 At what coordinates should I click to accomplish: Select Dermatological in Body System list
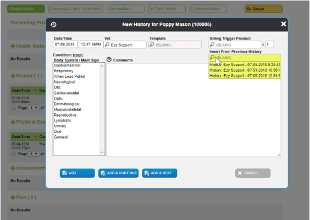pos(67,104)
